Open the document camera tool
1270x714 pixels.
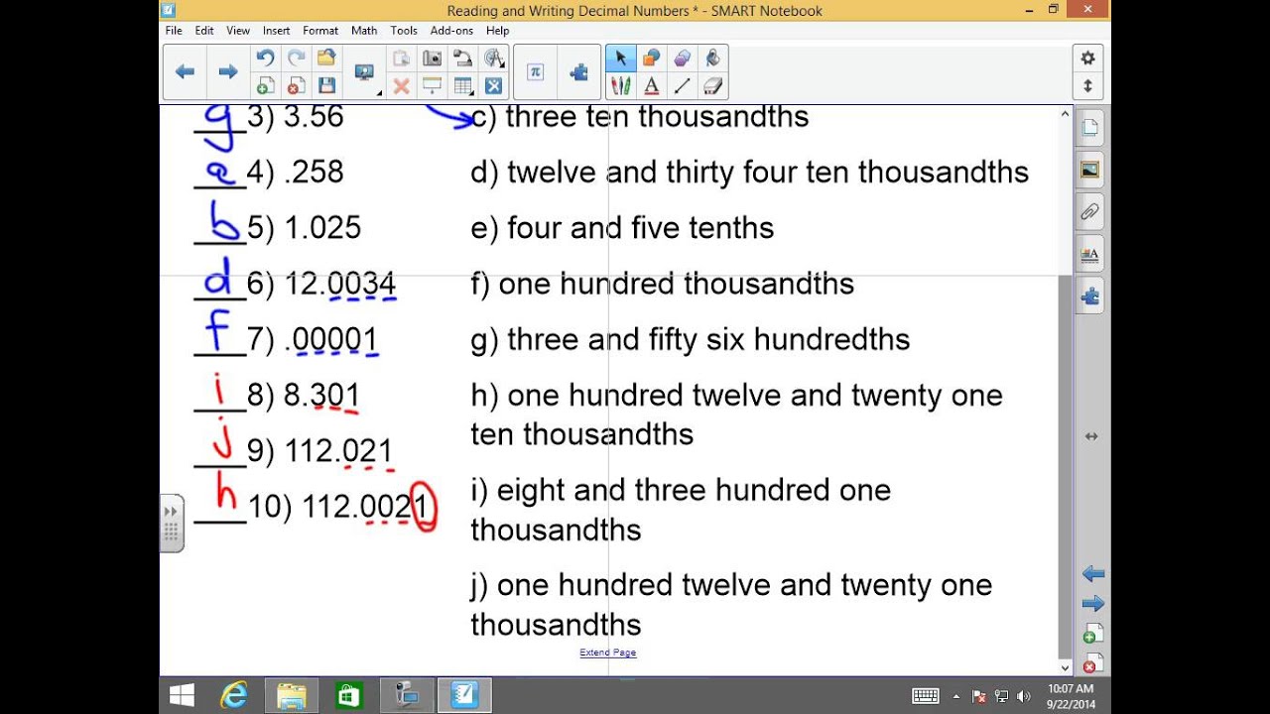click(x=462, y=59)
